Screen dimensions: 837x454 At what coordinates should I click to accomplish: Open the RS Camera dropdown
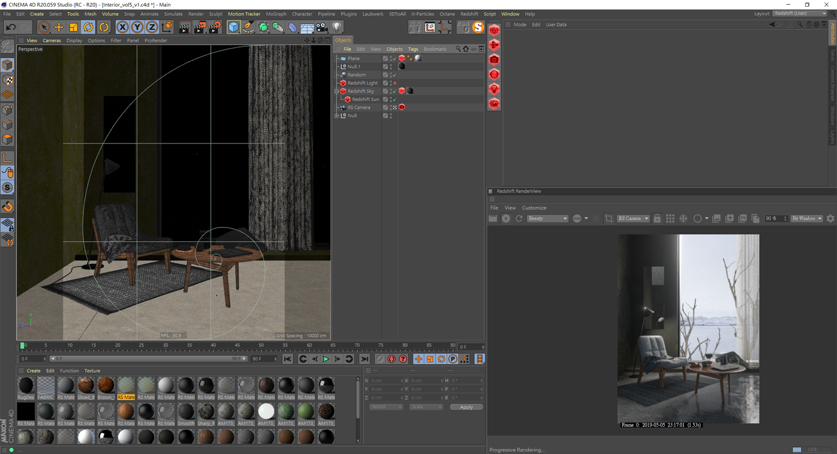tap(633, 219)
